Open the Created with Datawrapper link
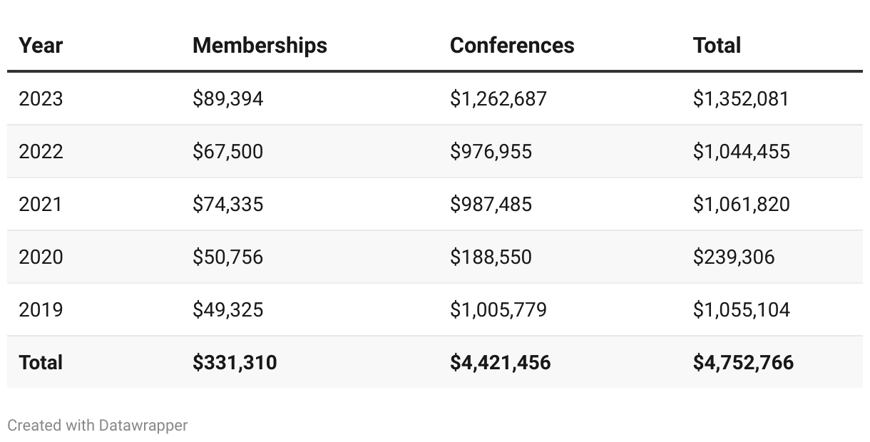 click(98, 426)
